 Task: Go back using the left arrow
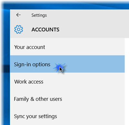(18, 15)
